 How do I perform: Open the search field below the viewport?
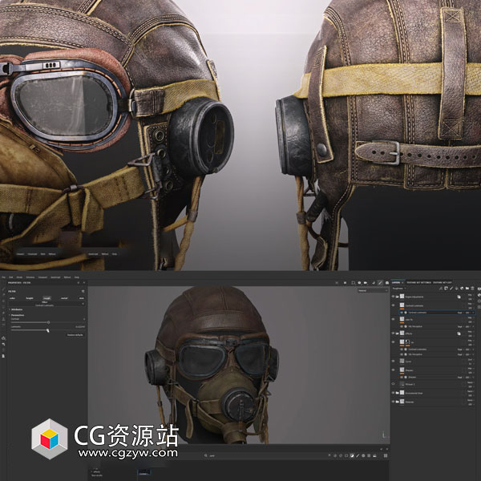click(x=212, y=456)
